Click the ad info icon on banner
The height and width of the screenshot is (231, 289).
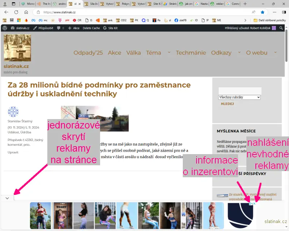tap(250, 204)
